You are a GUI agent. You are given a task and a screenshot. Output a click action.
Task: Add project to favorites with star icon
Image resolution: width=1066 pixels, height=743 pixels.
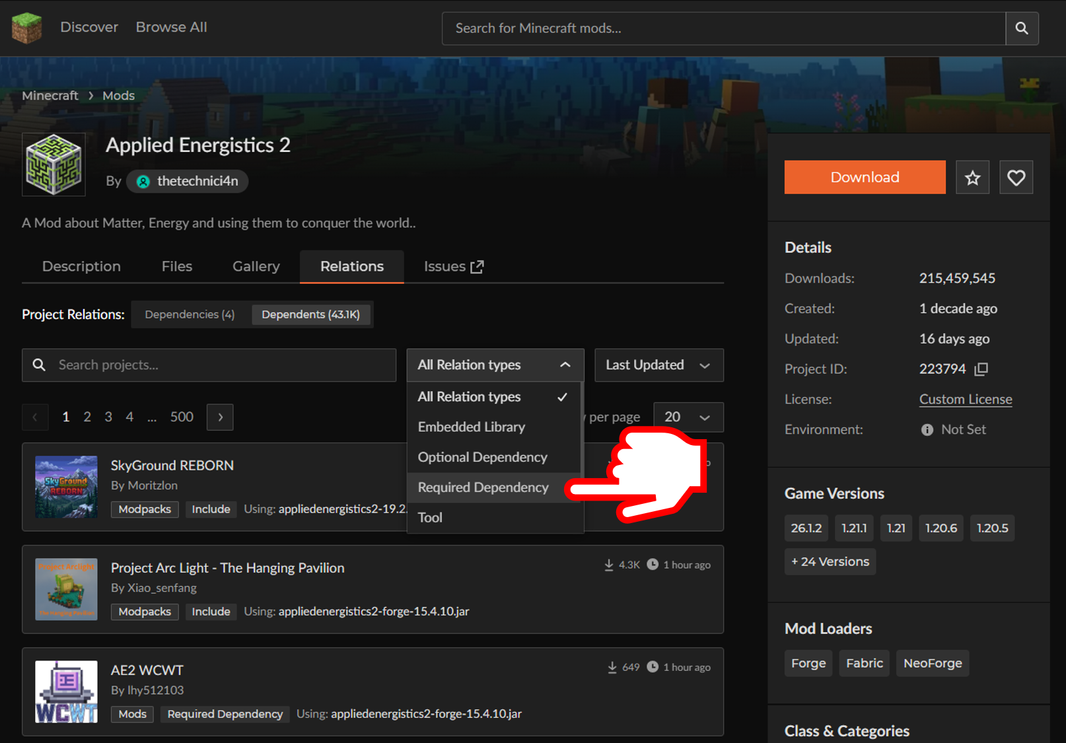(972, 178)
